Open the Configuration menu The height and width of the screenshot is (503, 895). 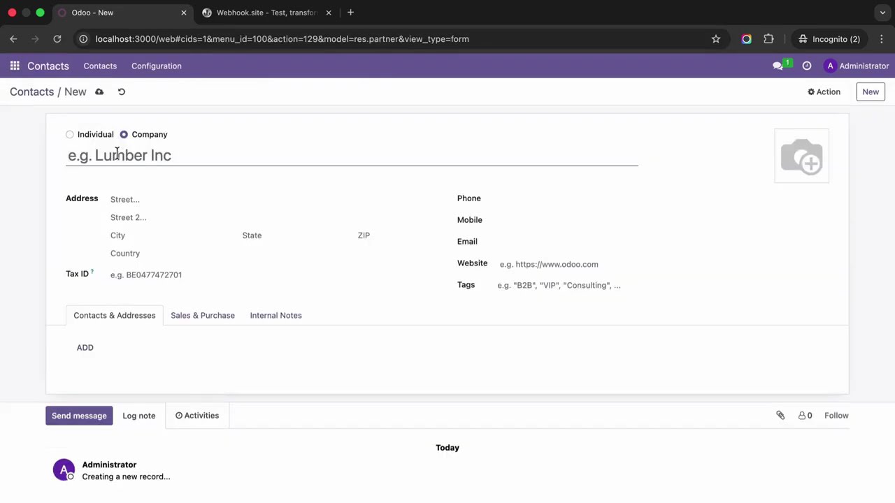157,66
